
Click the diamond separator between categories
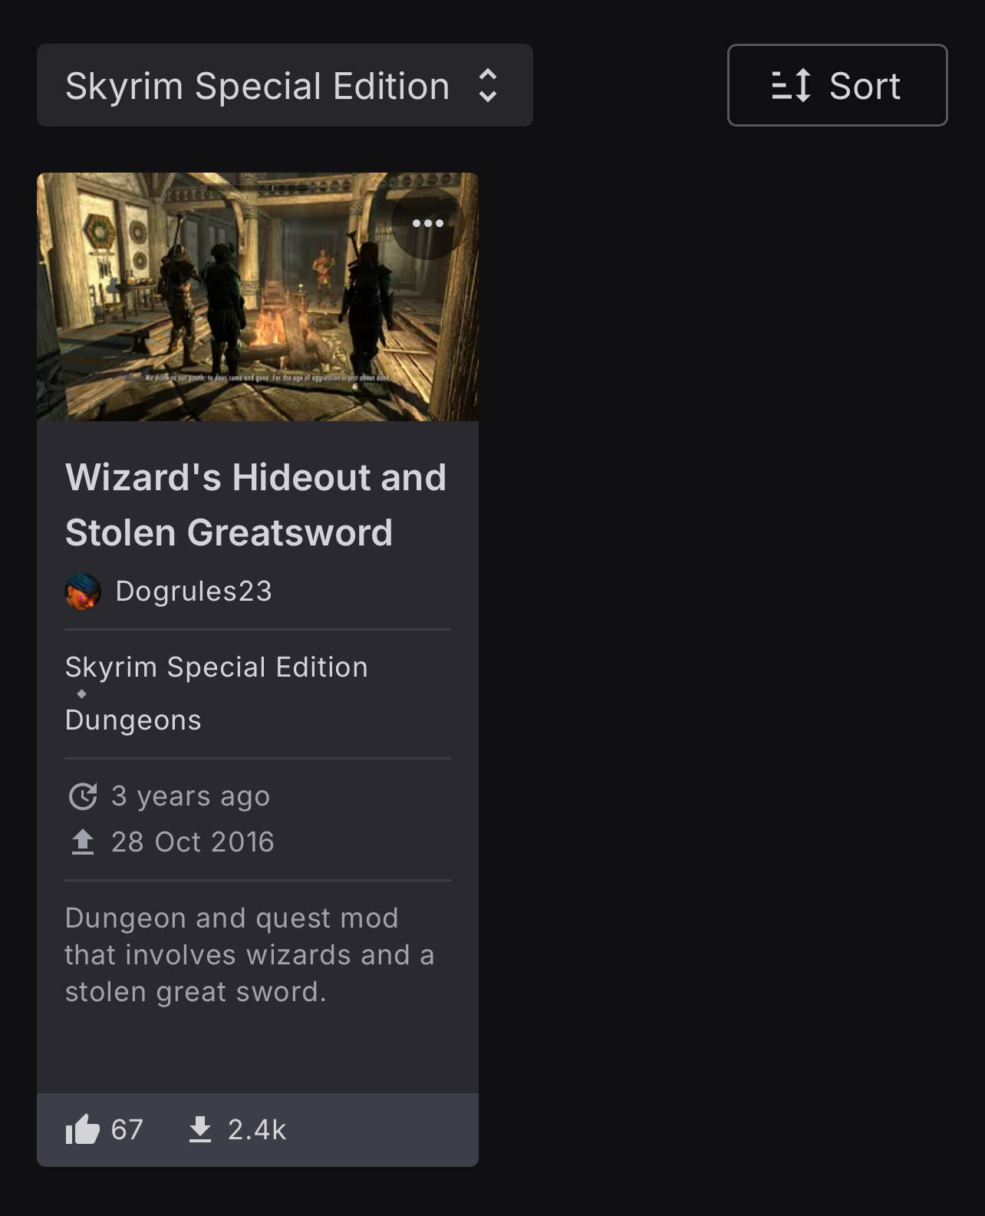click(x=81, y=694)
